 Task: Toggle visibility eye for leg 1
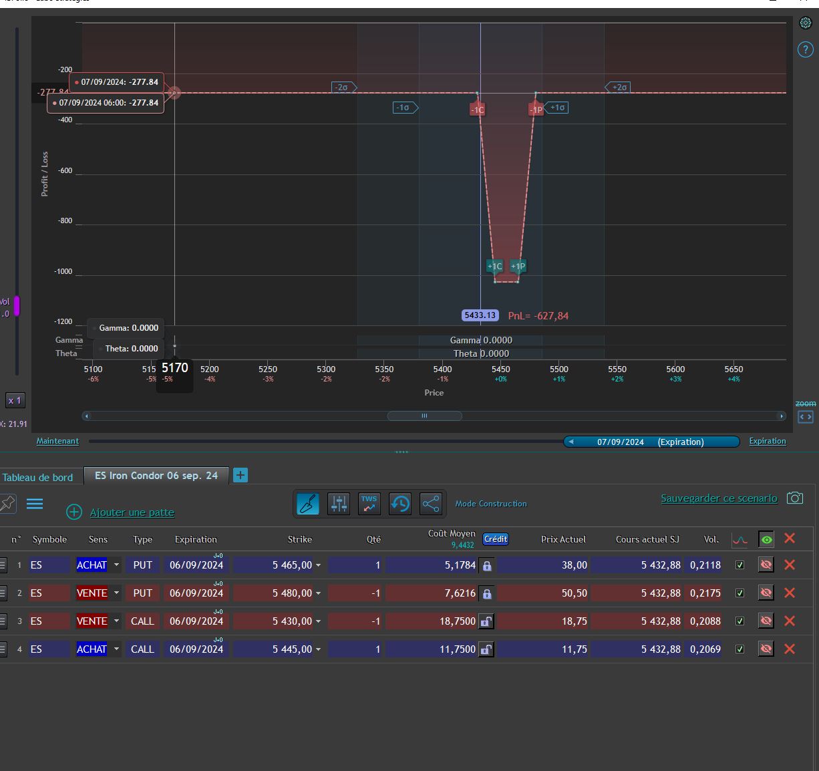click(766, 565)
